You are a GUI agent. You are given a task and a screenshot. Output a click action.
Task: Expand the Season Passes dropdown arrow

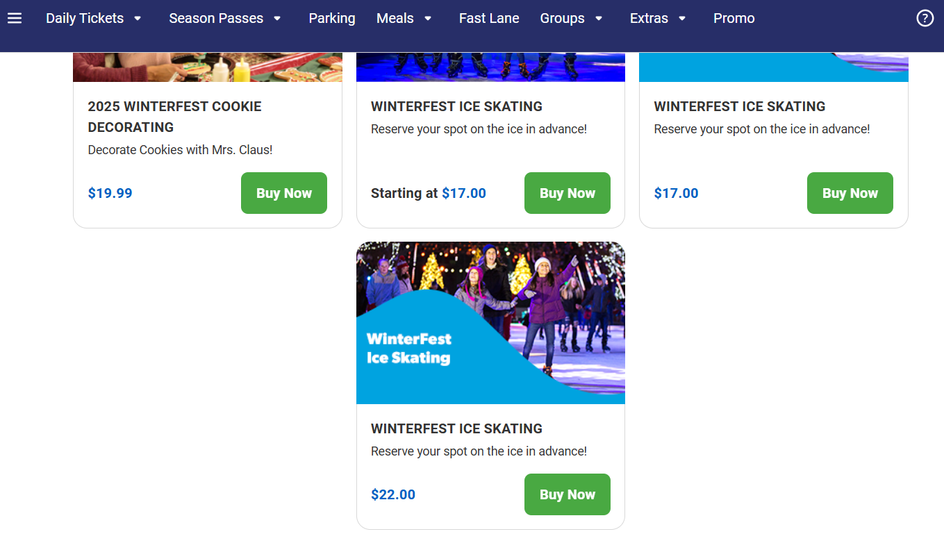pyautogui.click(x=277, y=19)
